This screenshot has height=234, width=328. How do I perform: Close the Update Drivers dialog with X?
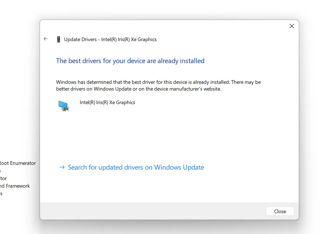coord(292,26)
